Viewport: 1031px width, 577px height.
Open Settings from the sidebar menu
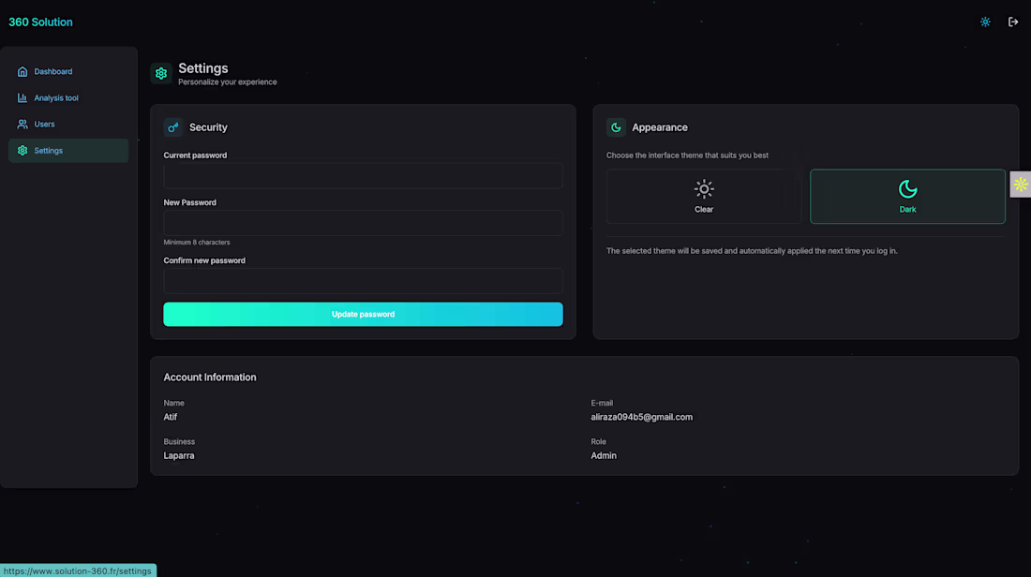tap(49, 150)
